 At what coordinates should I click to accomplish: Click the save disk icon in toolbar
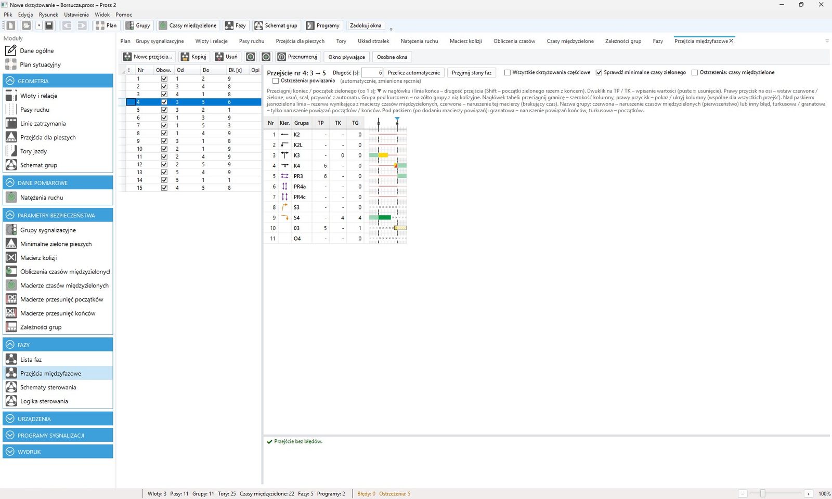(49, 25)
